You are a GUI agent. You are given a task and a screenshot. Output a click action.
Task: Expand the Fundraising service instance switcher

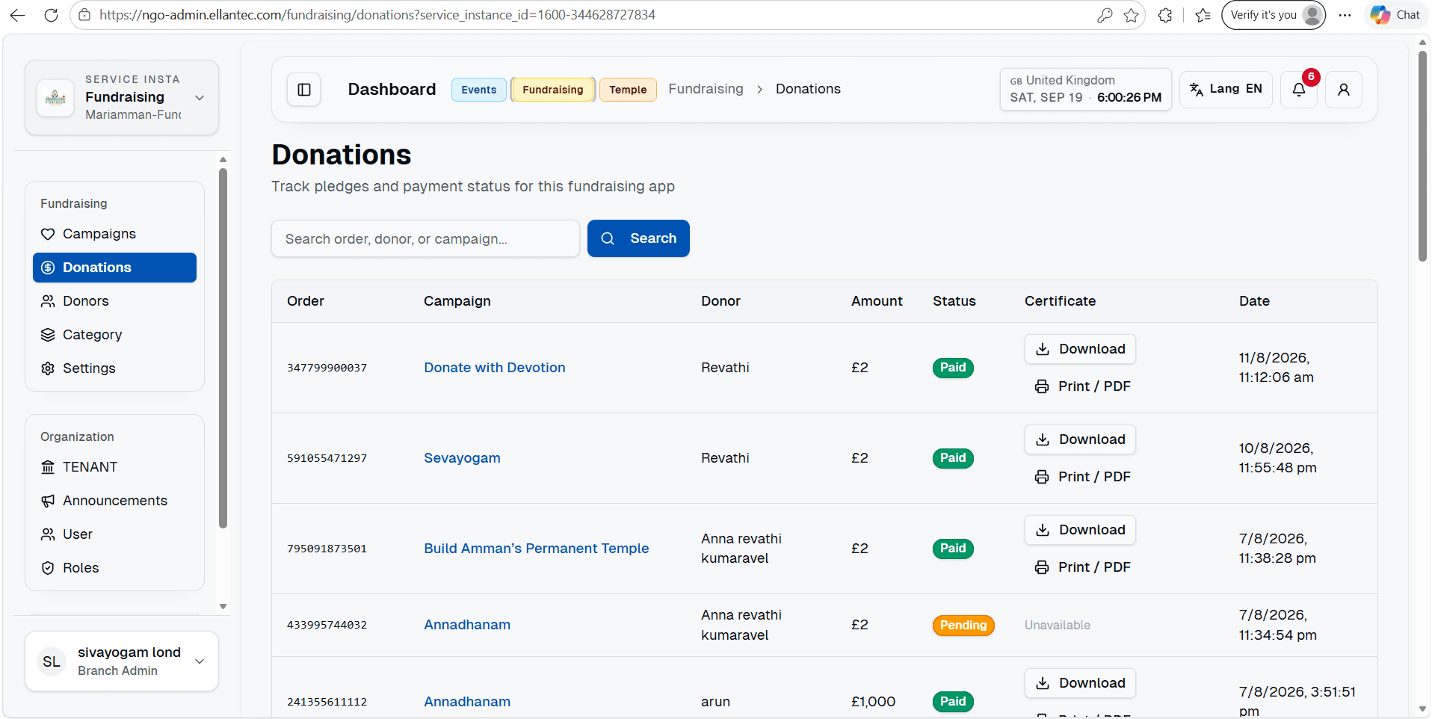click(x=122, y=98)
